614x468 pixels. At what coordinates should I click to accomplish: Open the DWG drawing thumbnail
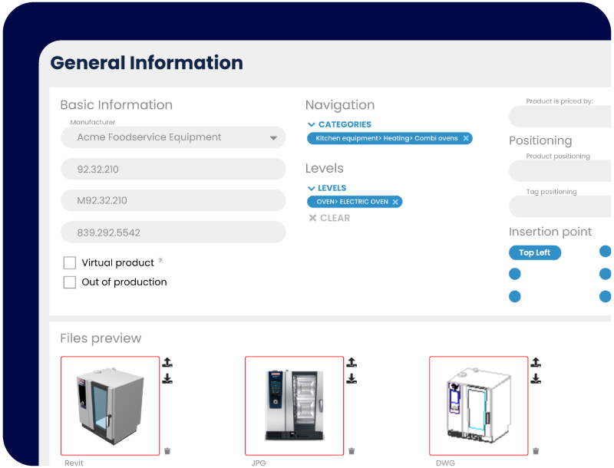click(x=478, y=406)
